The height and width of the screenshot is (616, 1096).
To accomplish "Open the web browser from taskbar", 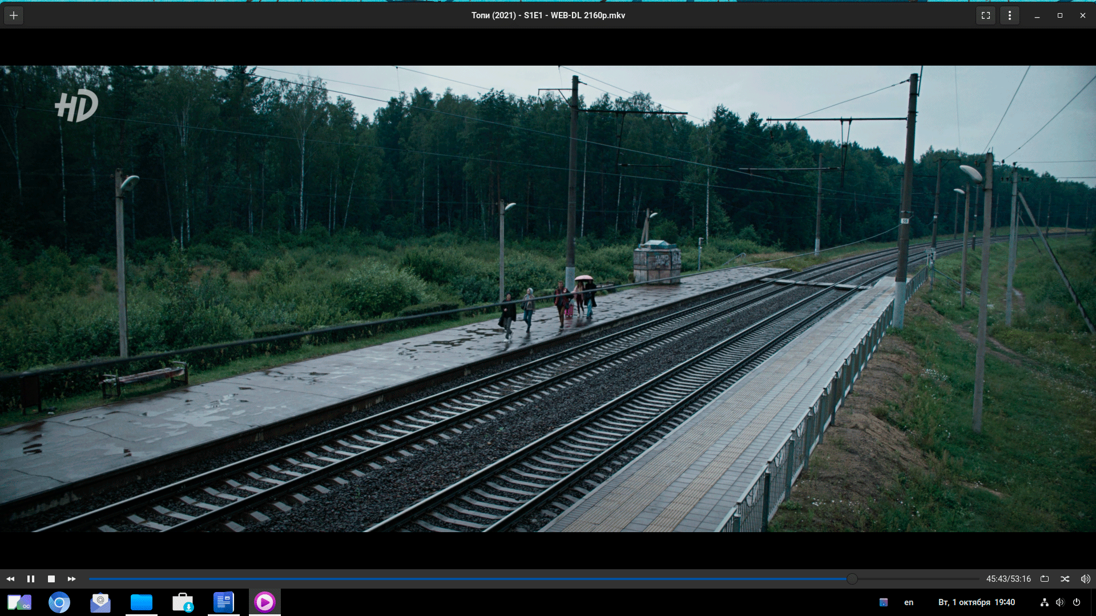I will pyautogui.click(x=59, y=602).
